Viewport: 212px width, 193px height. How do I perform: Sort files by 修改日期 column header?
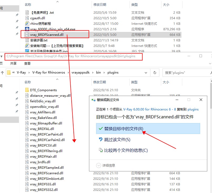pos(100,82)
